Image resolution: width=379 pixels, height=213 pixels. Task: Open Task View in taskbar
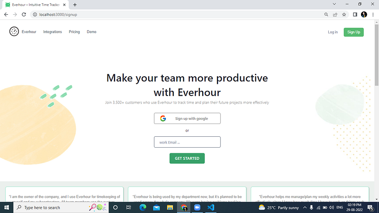click(128, 207)
